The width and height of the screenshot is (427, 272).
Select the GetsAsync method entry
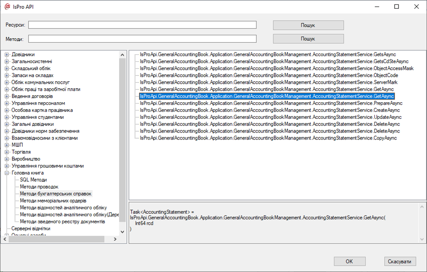point(268,54)
